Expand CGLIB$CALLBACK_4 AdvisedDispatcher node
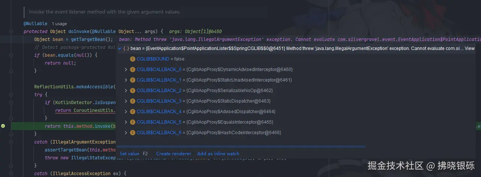The image size is (481, 177). tap(126, 112)
